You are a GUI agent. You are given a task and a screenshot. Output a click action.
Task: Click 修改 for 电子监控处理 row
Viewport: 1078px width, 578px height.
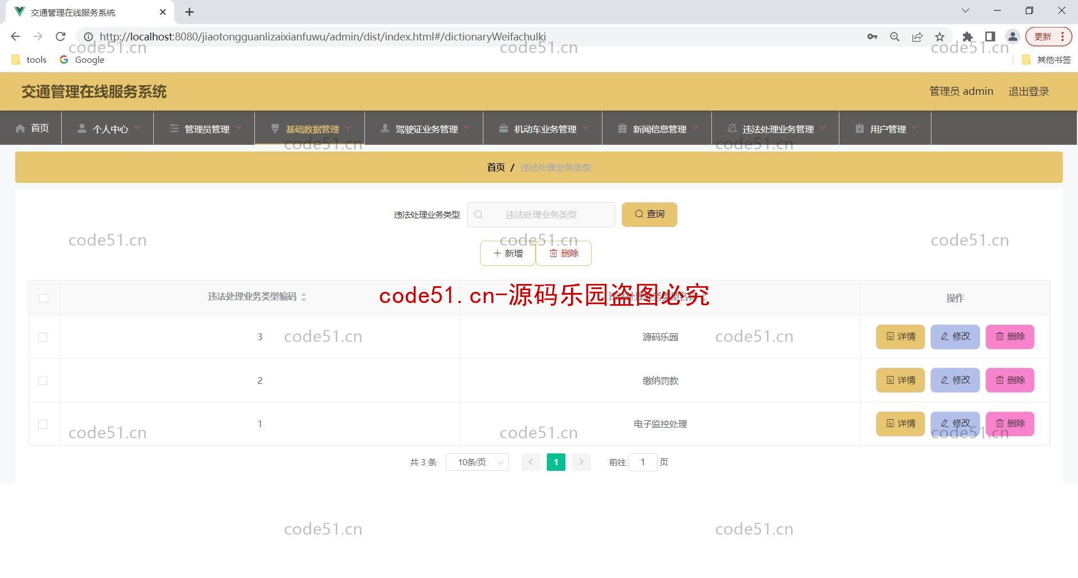[955, 424]
